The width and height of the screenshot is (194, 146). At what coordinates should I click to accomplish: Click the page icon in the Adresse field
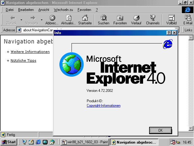19,30
